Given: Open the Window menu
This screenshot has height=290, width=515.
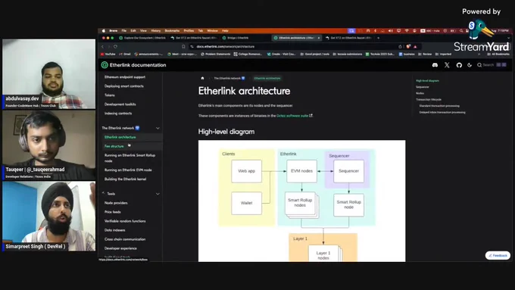Looking at the screenshot, I should [x=212, y=31].
